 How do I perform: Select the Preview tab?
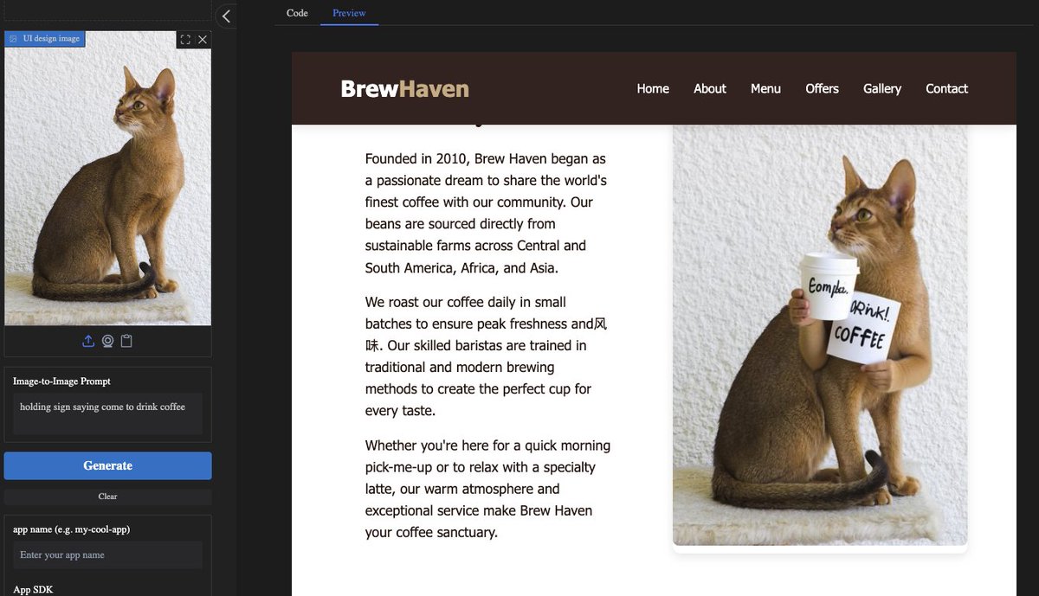[349, 13]
